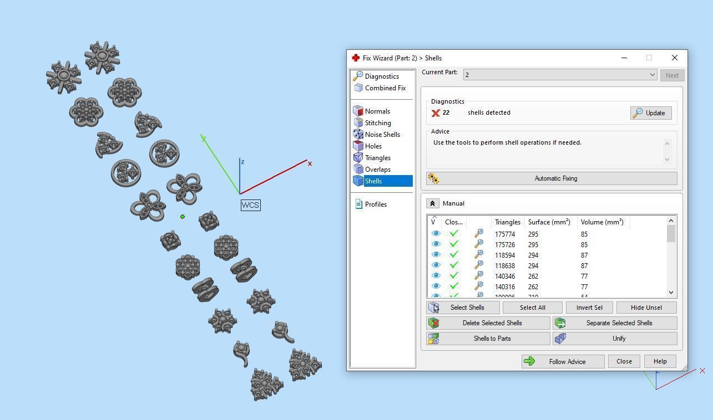Click the disabled Next button
The width and height of the screenshot is (713, 420).
tap(672, 75)
